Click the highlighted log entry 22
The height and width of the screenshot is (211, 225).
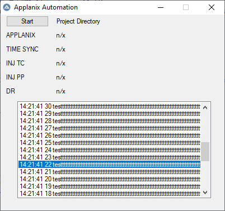click(x=109, y=165)
